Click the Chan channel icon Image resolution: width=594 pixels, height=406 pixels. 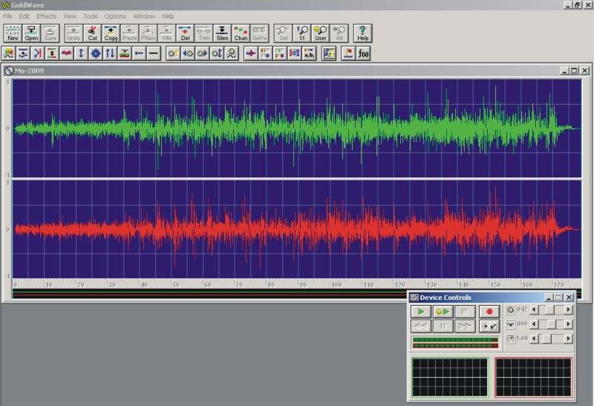[241, 33]
